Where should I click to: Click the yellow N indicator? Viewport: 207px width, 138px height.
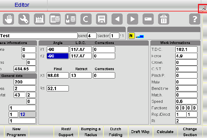click(x=131, y=36)
